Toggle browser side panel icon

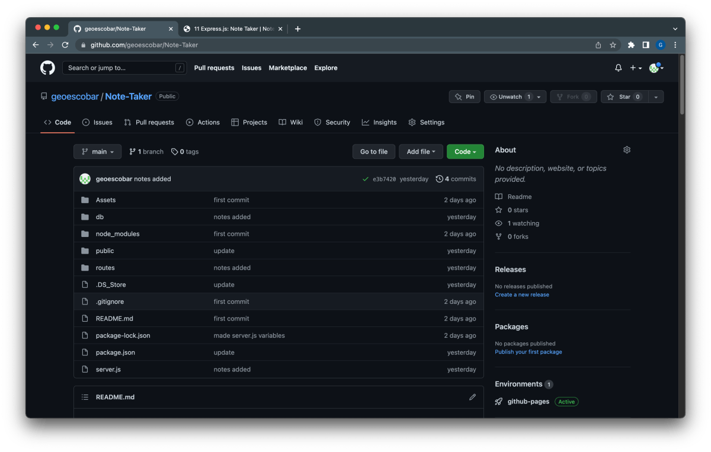pos(646,45)
